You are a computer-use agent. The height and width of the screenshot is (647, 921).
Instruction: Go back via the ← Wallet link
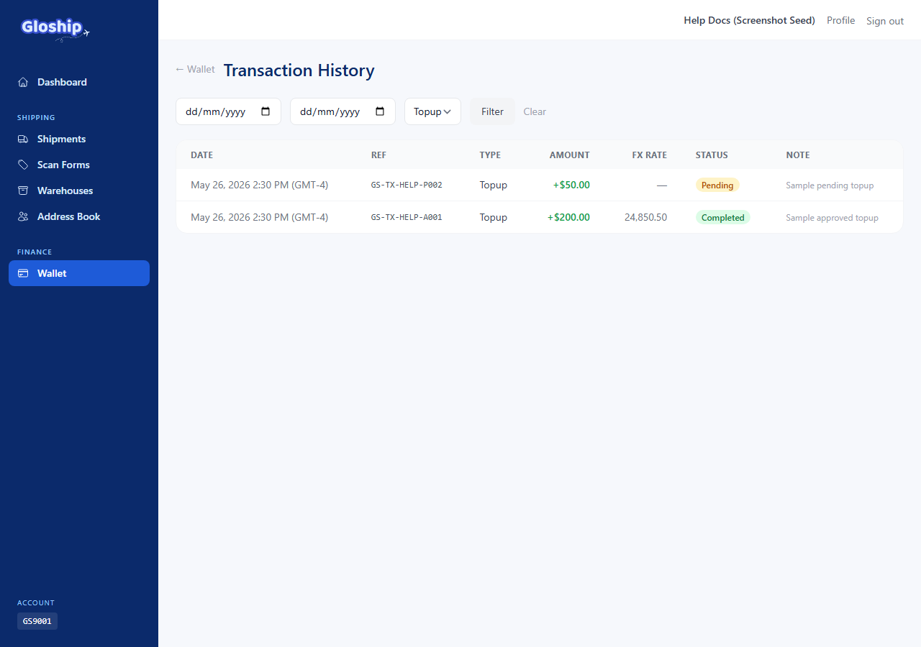(195, 70)
